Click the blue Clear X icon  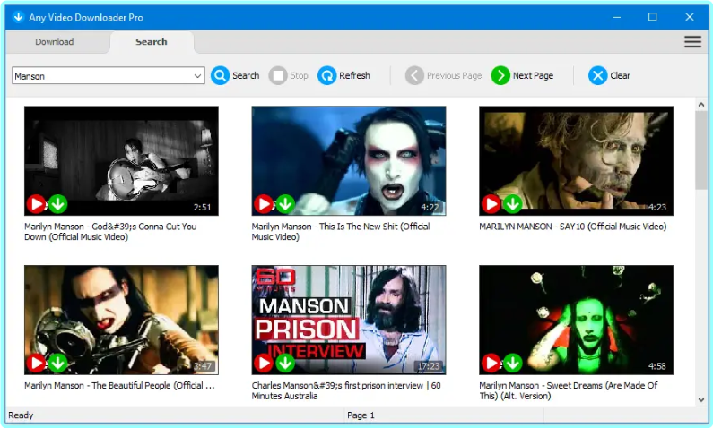[x=598, y=76]
